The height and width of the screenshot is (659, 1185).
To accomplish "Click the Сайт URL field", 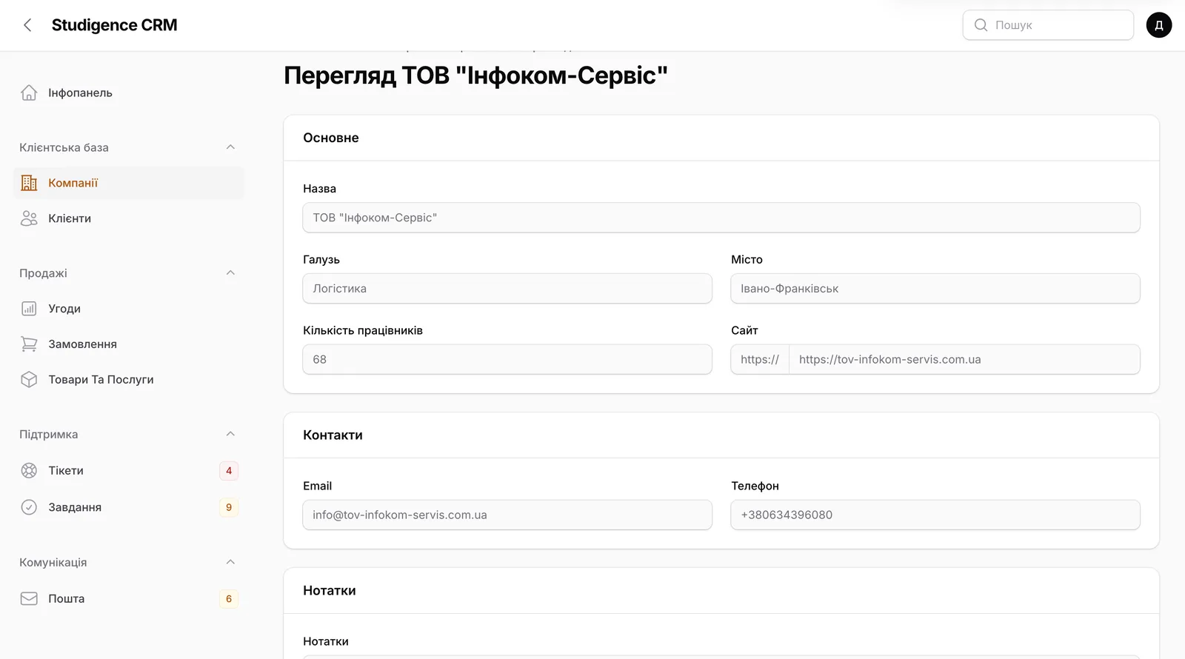I will coord(964,359).
